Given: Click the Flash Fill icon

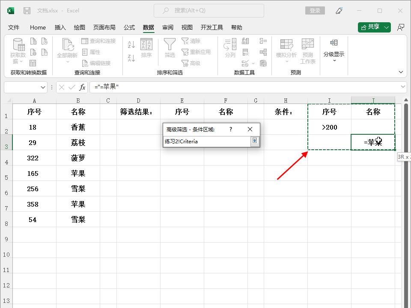Looking at the screenshot, I should pyautogui.click(x=245, y=41).
